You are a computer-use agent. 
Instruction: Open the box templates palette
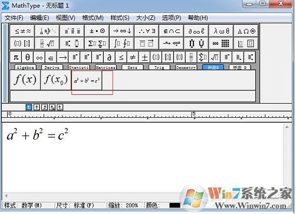[x=246, y=43]
